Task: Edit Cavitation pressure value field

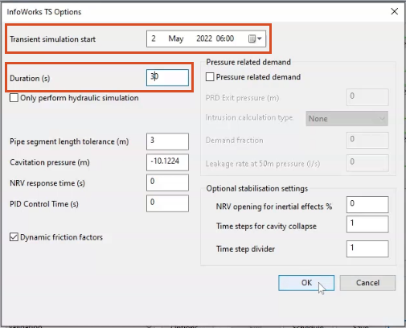Action: click(167, 162)
